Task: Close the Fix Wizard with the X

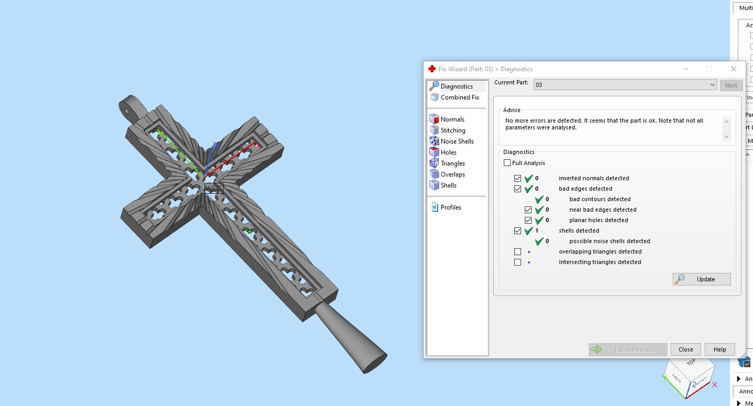Action: click(x=734, y=69)
